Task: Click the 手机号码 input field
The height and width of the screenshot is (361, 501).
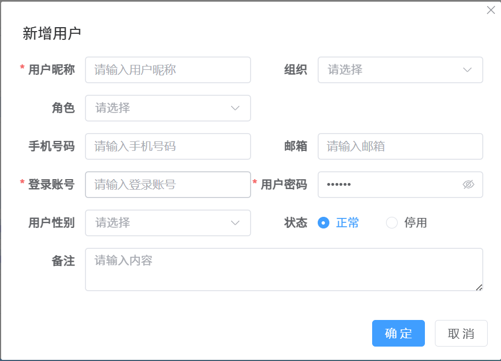Action: coord(167,146)
